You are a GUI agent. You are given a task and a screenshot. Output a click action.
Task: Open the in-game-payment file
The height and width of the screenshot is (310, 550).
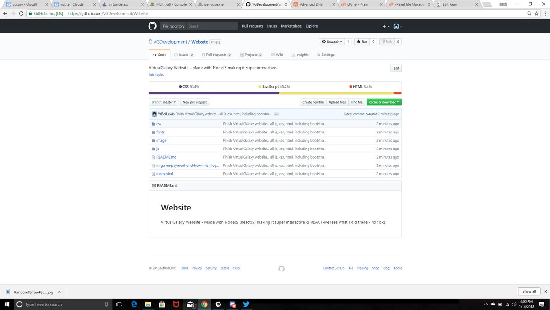point(187,166)
